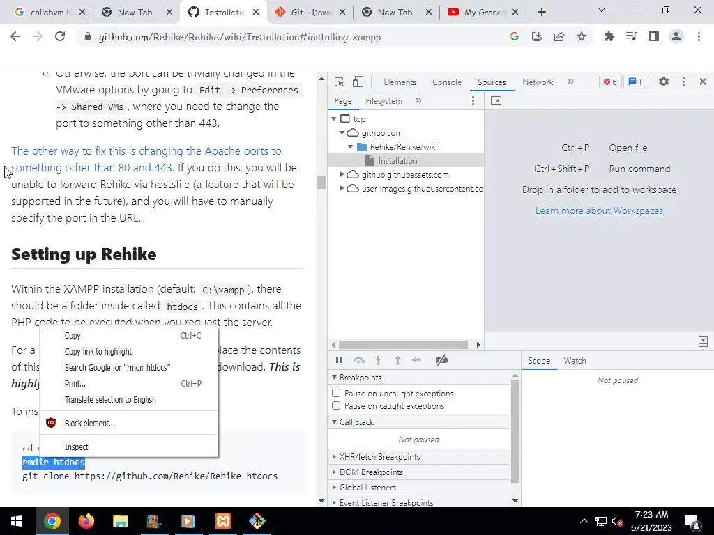Click the red errors counter showing 6

pos(610,82)
